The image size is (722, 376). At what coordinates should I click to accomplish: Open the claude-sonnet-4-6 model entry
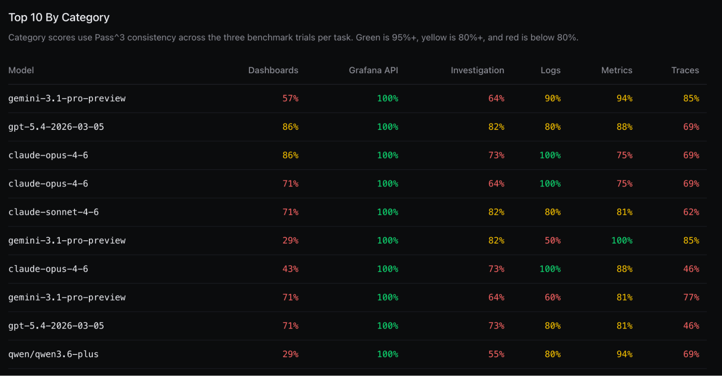53,212
